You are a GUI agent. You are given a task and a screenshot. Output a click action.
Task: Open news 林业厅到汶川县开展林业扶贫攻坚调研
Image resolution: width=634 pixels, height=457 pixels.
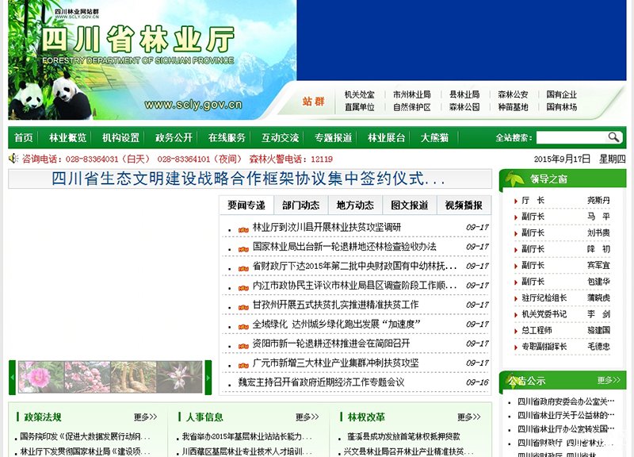click(x=327, y=227)
